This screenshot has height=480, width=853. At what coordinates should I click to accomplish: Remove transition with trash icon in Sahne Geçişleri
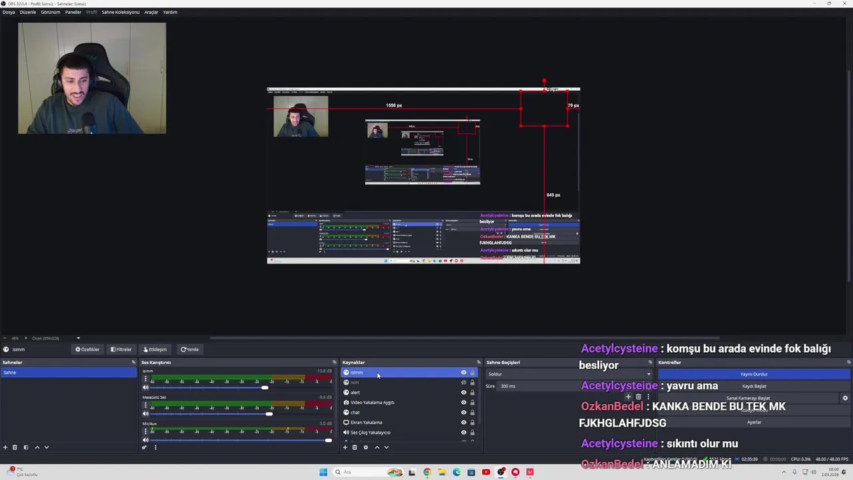638,397
